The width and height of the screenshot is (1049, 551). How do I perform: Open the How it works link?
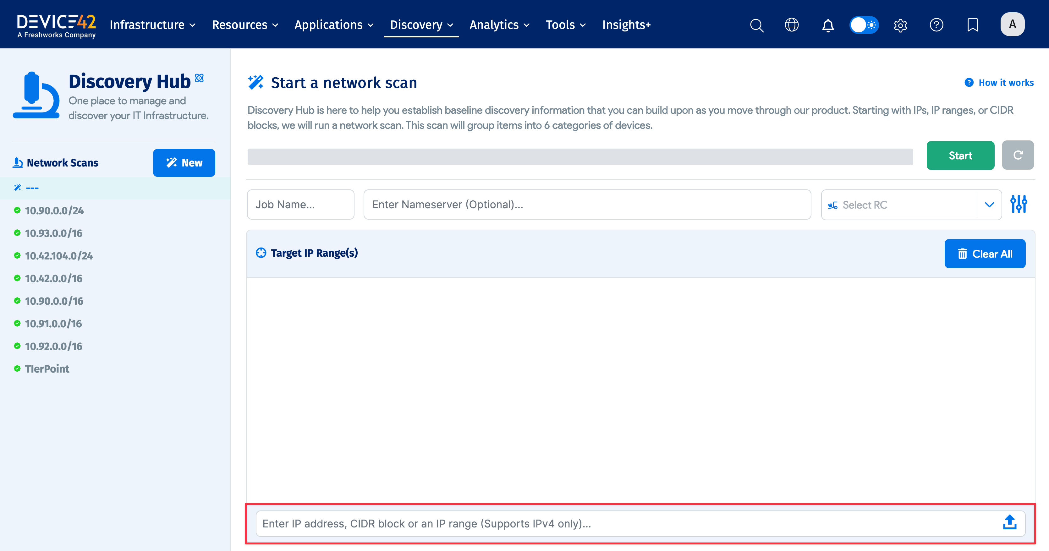(999, 83)
